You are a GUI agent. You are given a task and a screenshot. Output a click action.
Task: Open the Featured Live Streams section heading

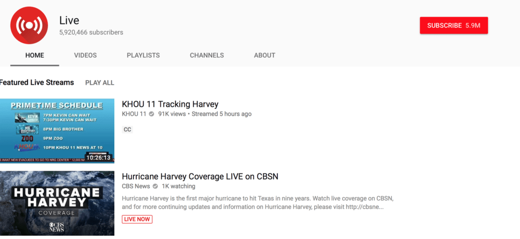(x=37, y=82)
